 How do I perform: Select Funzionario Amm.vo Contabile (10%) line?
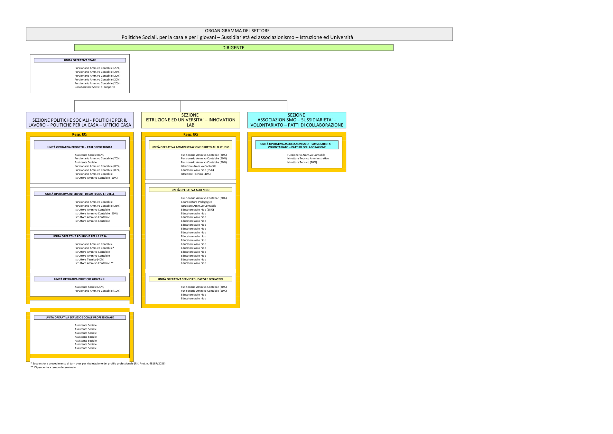click(x=98, y=291)
